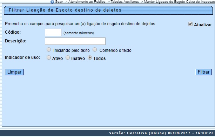
Task: Focus the Código input field
Action: pos(53,33)
